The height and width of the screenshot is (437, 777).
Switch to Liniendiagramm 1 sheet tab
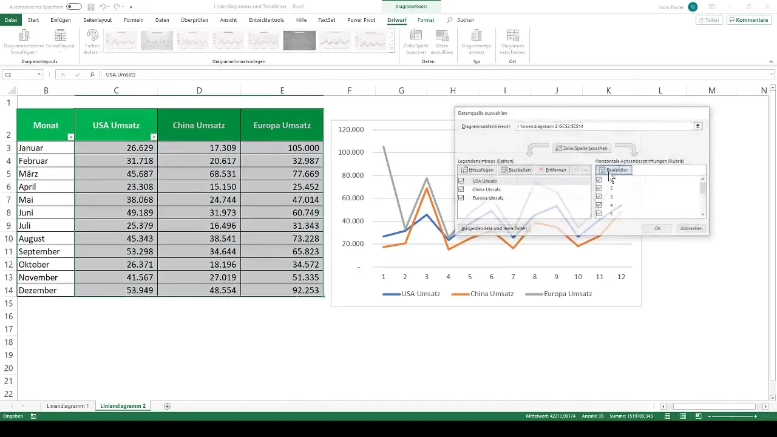pos(68,405)
